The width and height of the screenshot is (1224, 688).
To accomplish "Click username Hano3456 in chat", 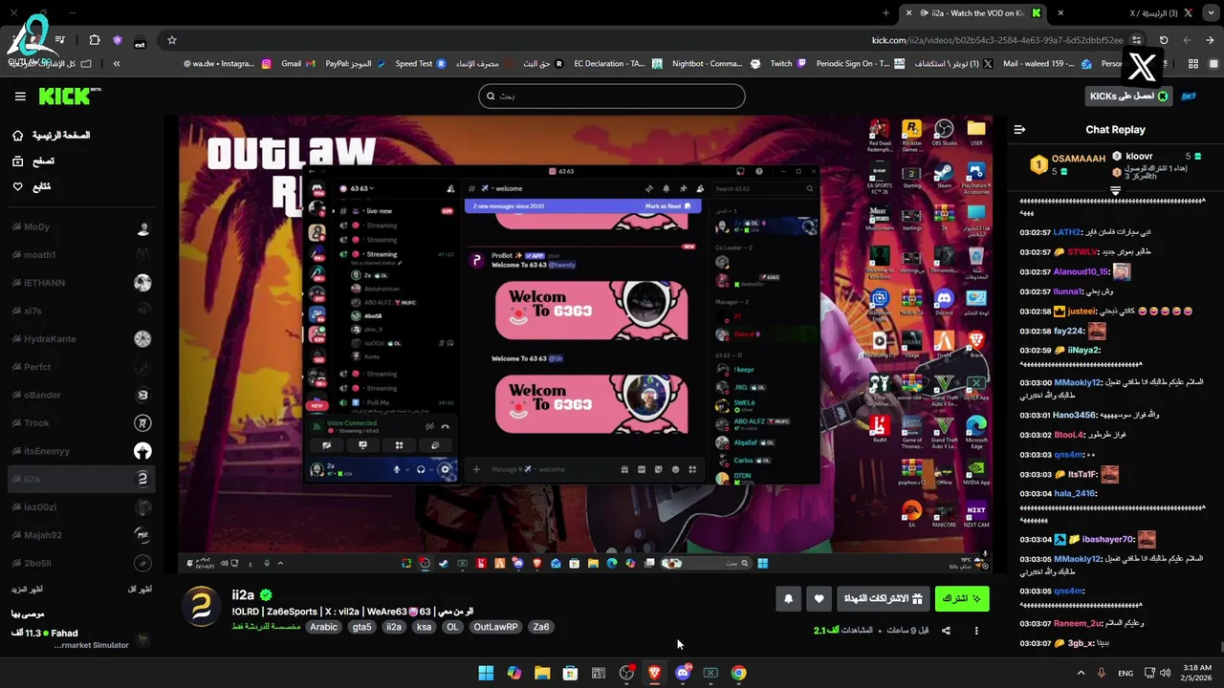I will [x=1075, y=415].
